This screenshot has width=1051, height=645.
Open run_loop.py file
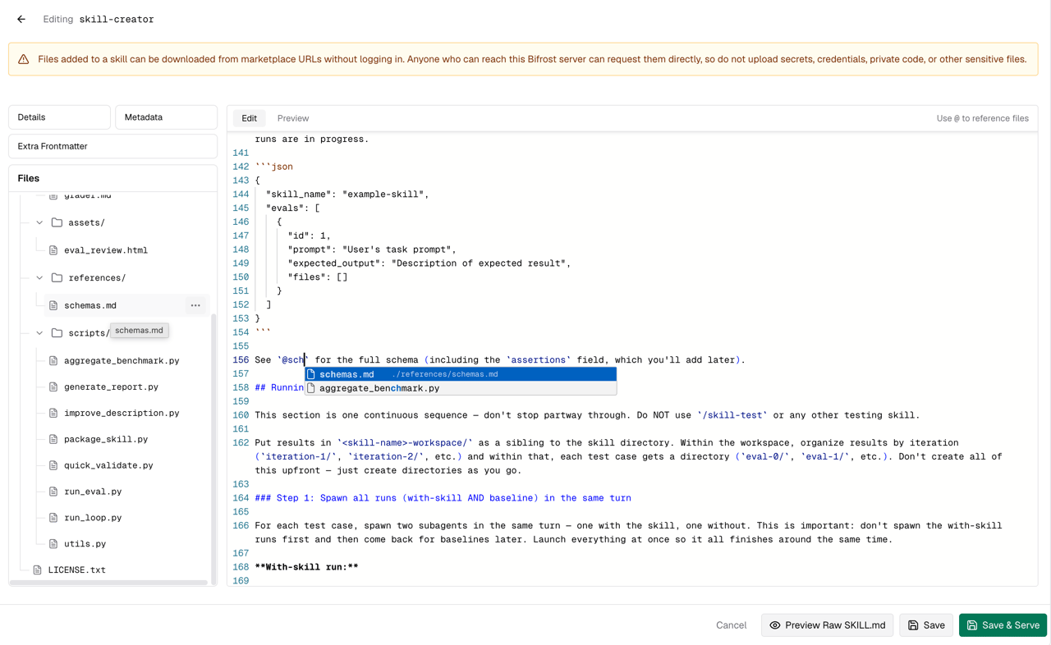pos(93,518)
